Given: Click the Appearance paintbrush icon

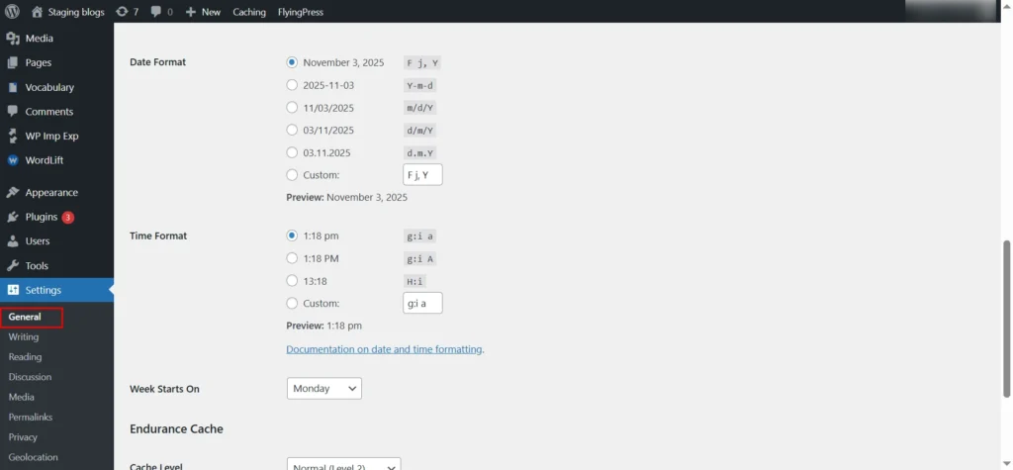Looking at the screenshot, I should point(13,193).
